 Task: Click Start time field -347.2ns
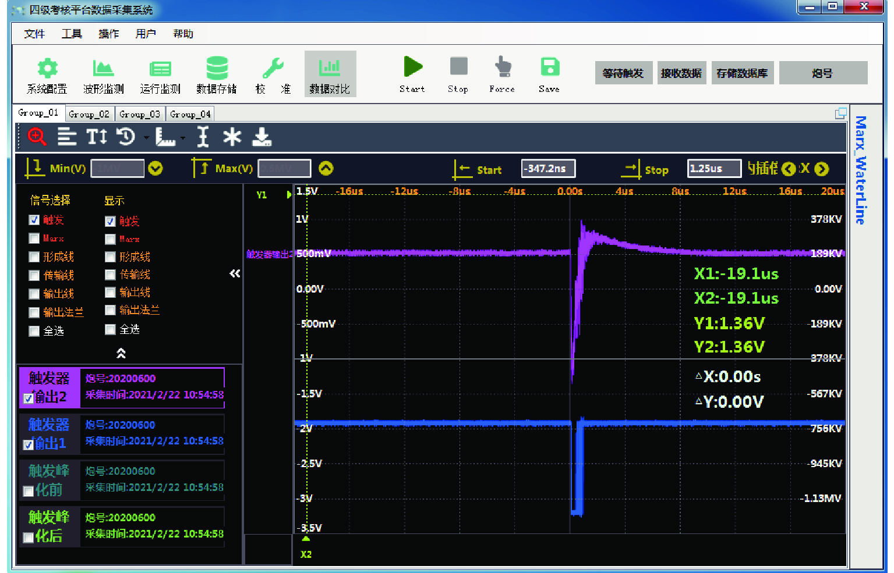(548, 169)
